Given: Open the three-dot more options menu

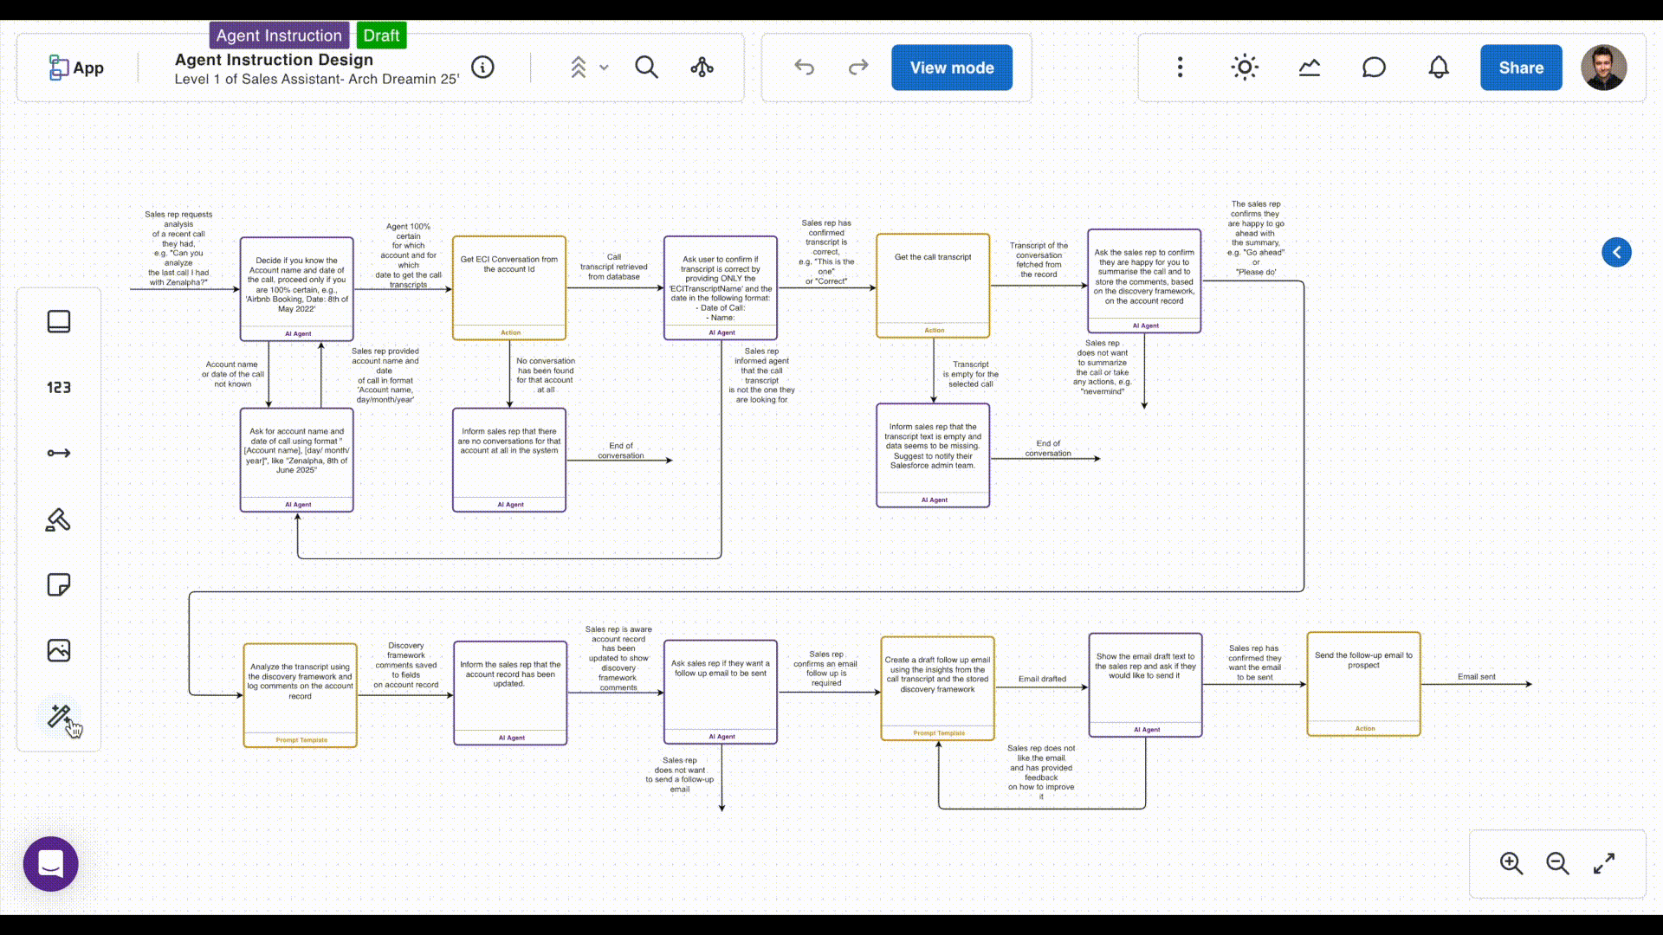Looking at the screenshot, I should click(x=1180, y=68).
